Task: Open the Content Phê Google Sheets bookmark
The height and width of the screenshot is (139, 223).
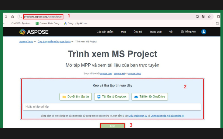Action: pos(48,23)
